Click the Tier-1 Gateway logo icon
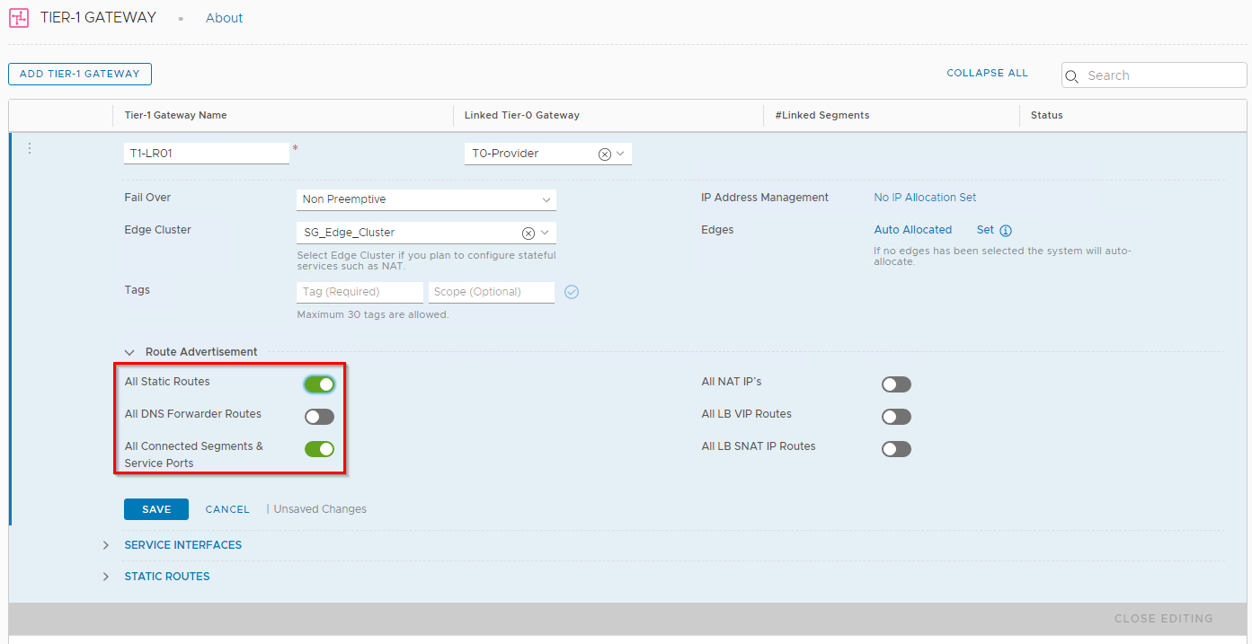Viewport: 1252px width, 644px height. click(18, 18)
